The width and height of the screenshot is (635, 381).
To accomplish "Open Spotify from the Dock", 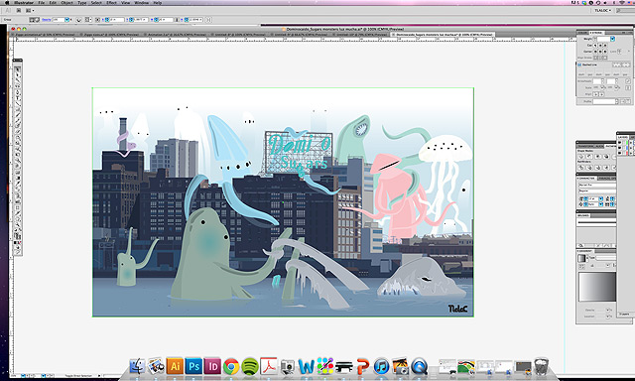I will [250, 366].
